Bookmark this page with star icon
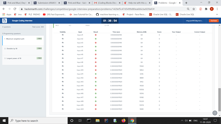 [194, 9]
